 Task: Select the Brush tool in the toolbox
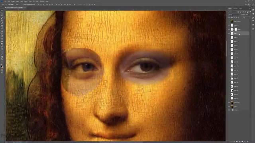(2, 29)
